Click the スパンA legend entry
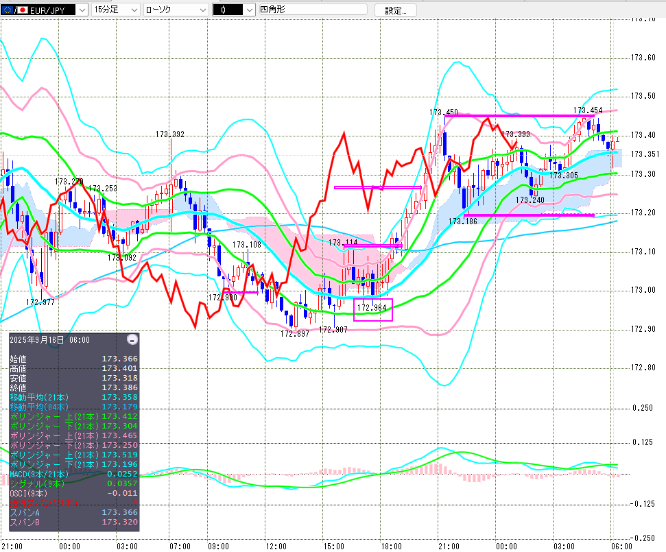This screenshot has height=552, width=666. point(25,512)
